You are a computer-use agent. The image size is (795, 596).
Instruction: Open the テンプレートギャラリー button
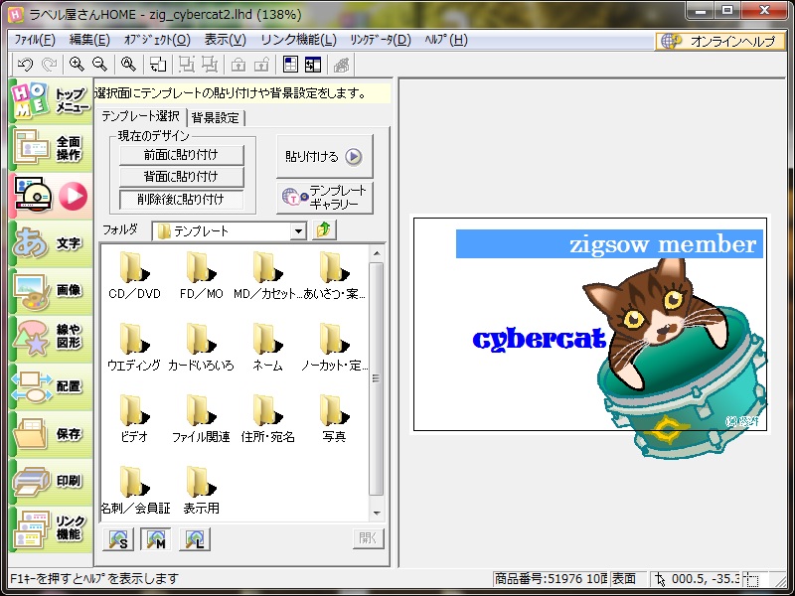325,198
